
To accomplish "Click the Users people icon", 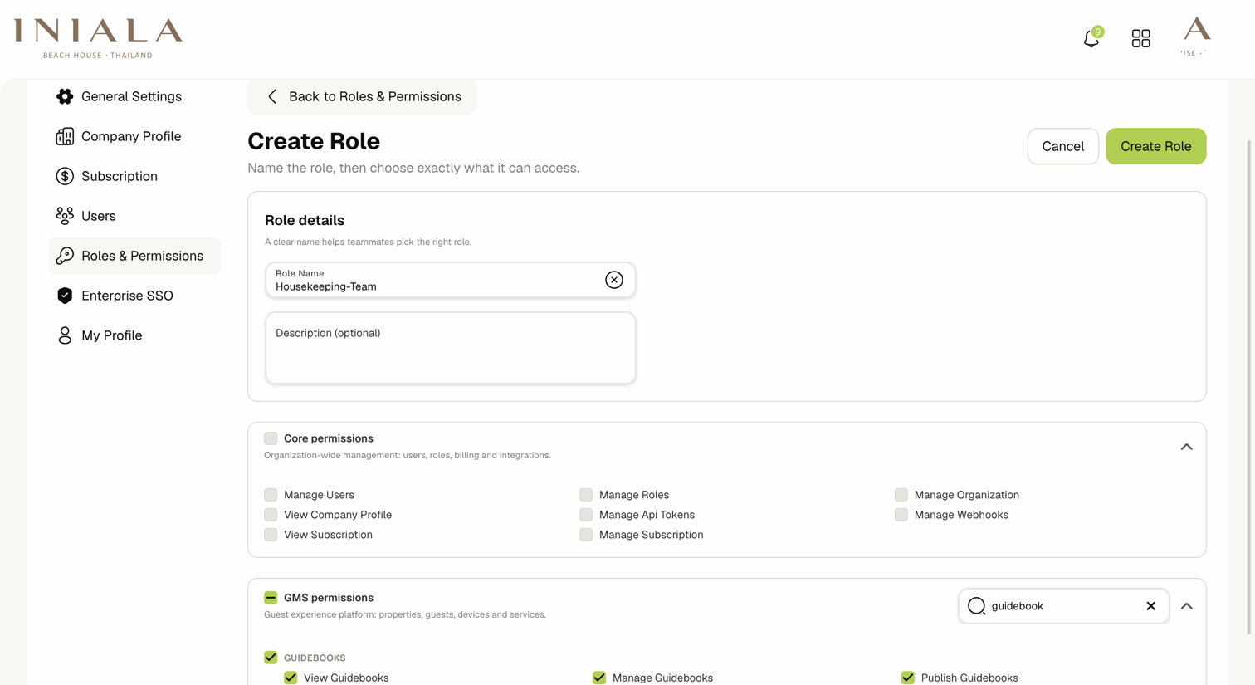I will click(x=65, y=216).
